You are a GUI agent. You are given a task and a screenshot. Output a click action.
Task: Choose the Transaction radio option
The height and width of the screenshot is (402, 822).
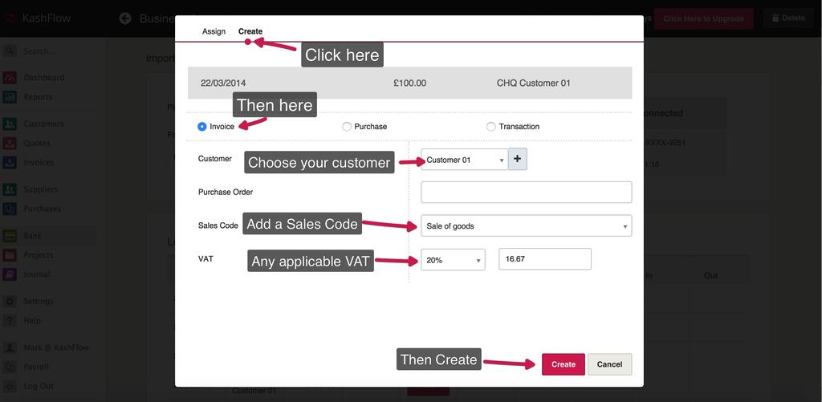(491, 127)
